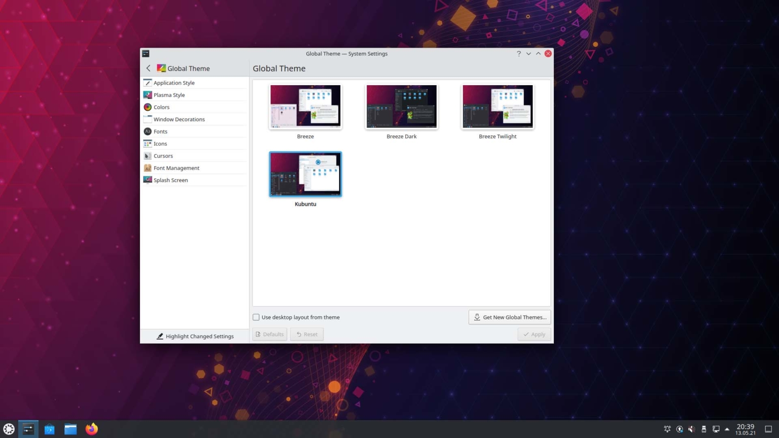Screen dimensions: 779x438
Task: Open the Colors settings icon
Action: pyautogui.click(x=148, y=107)
